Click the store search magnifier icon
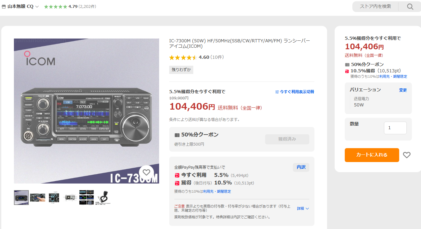This screenshot has width=421, height=229. (x=410, y=7)
